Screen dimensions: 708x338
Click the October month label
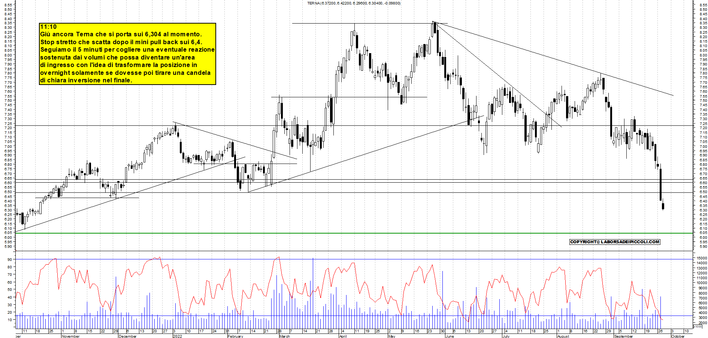[678, 336]
